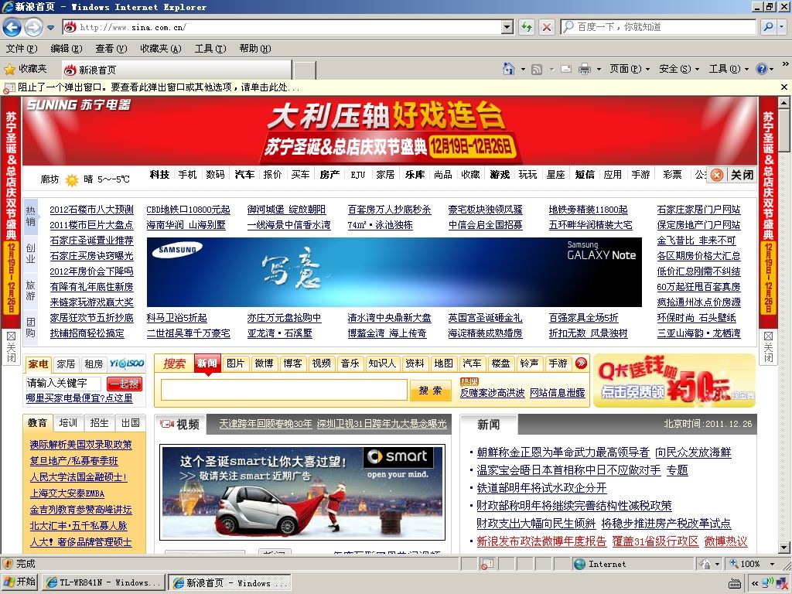Screen dimensions: 792x594
Task: Open headline 铁道部明年将试水政企分开
Action: (541, 488)
